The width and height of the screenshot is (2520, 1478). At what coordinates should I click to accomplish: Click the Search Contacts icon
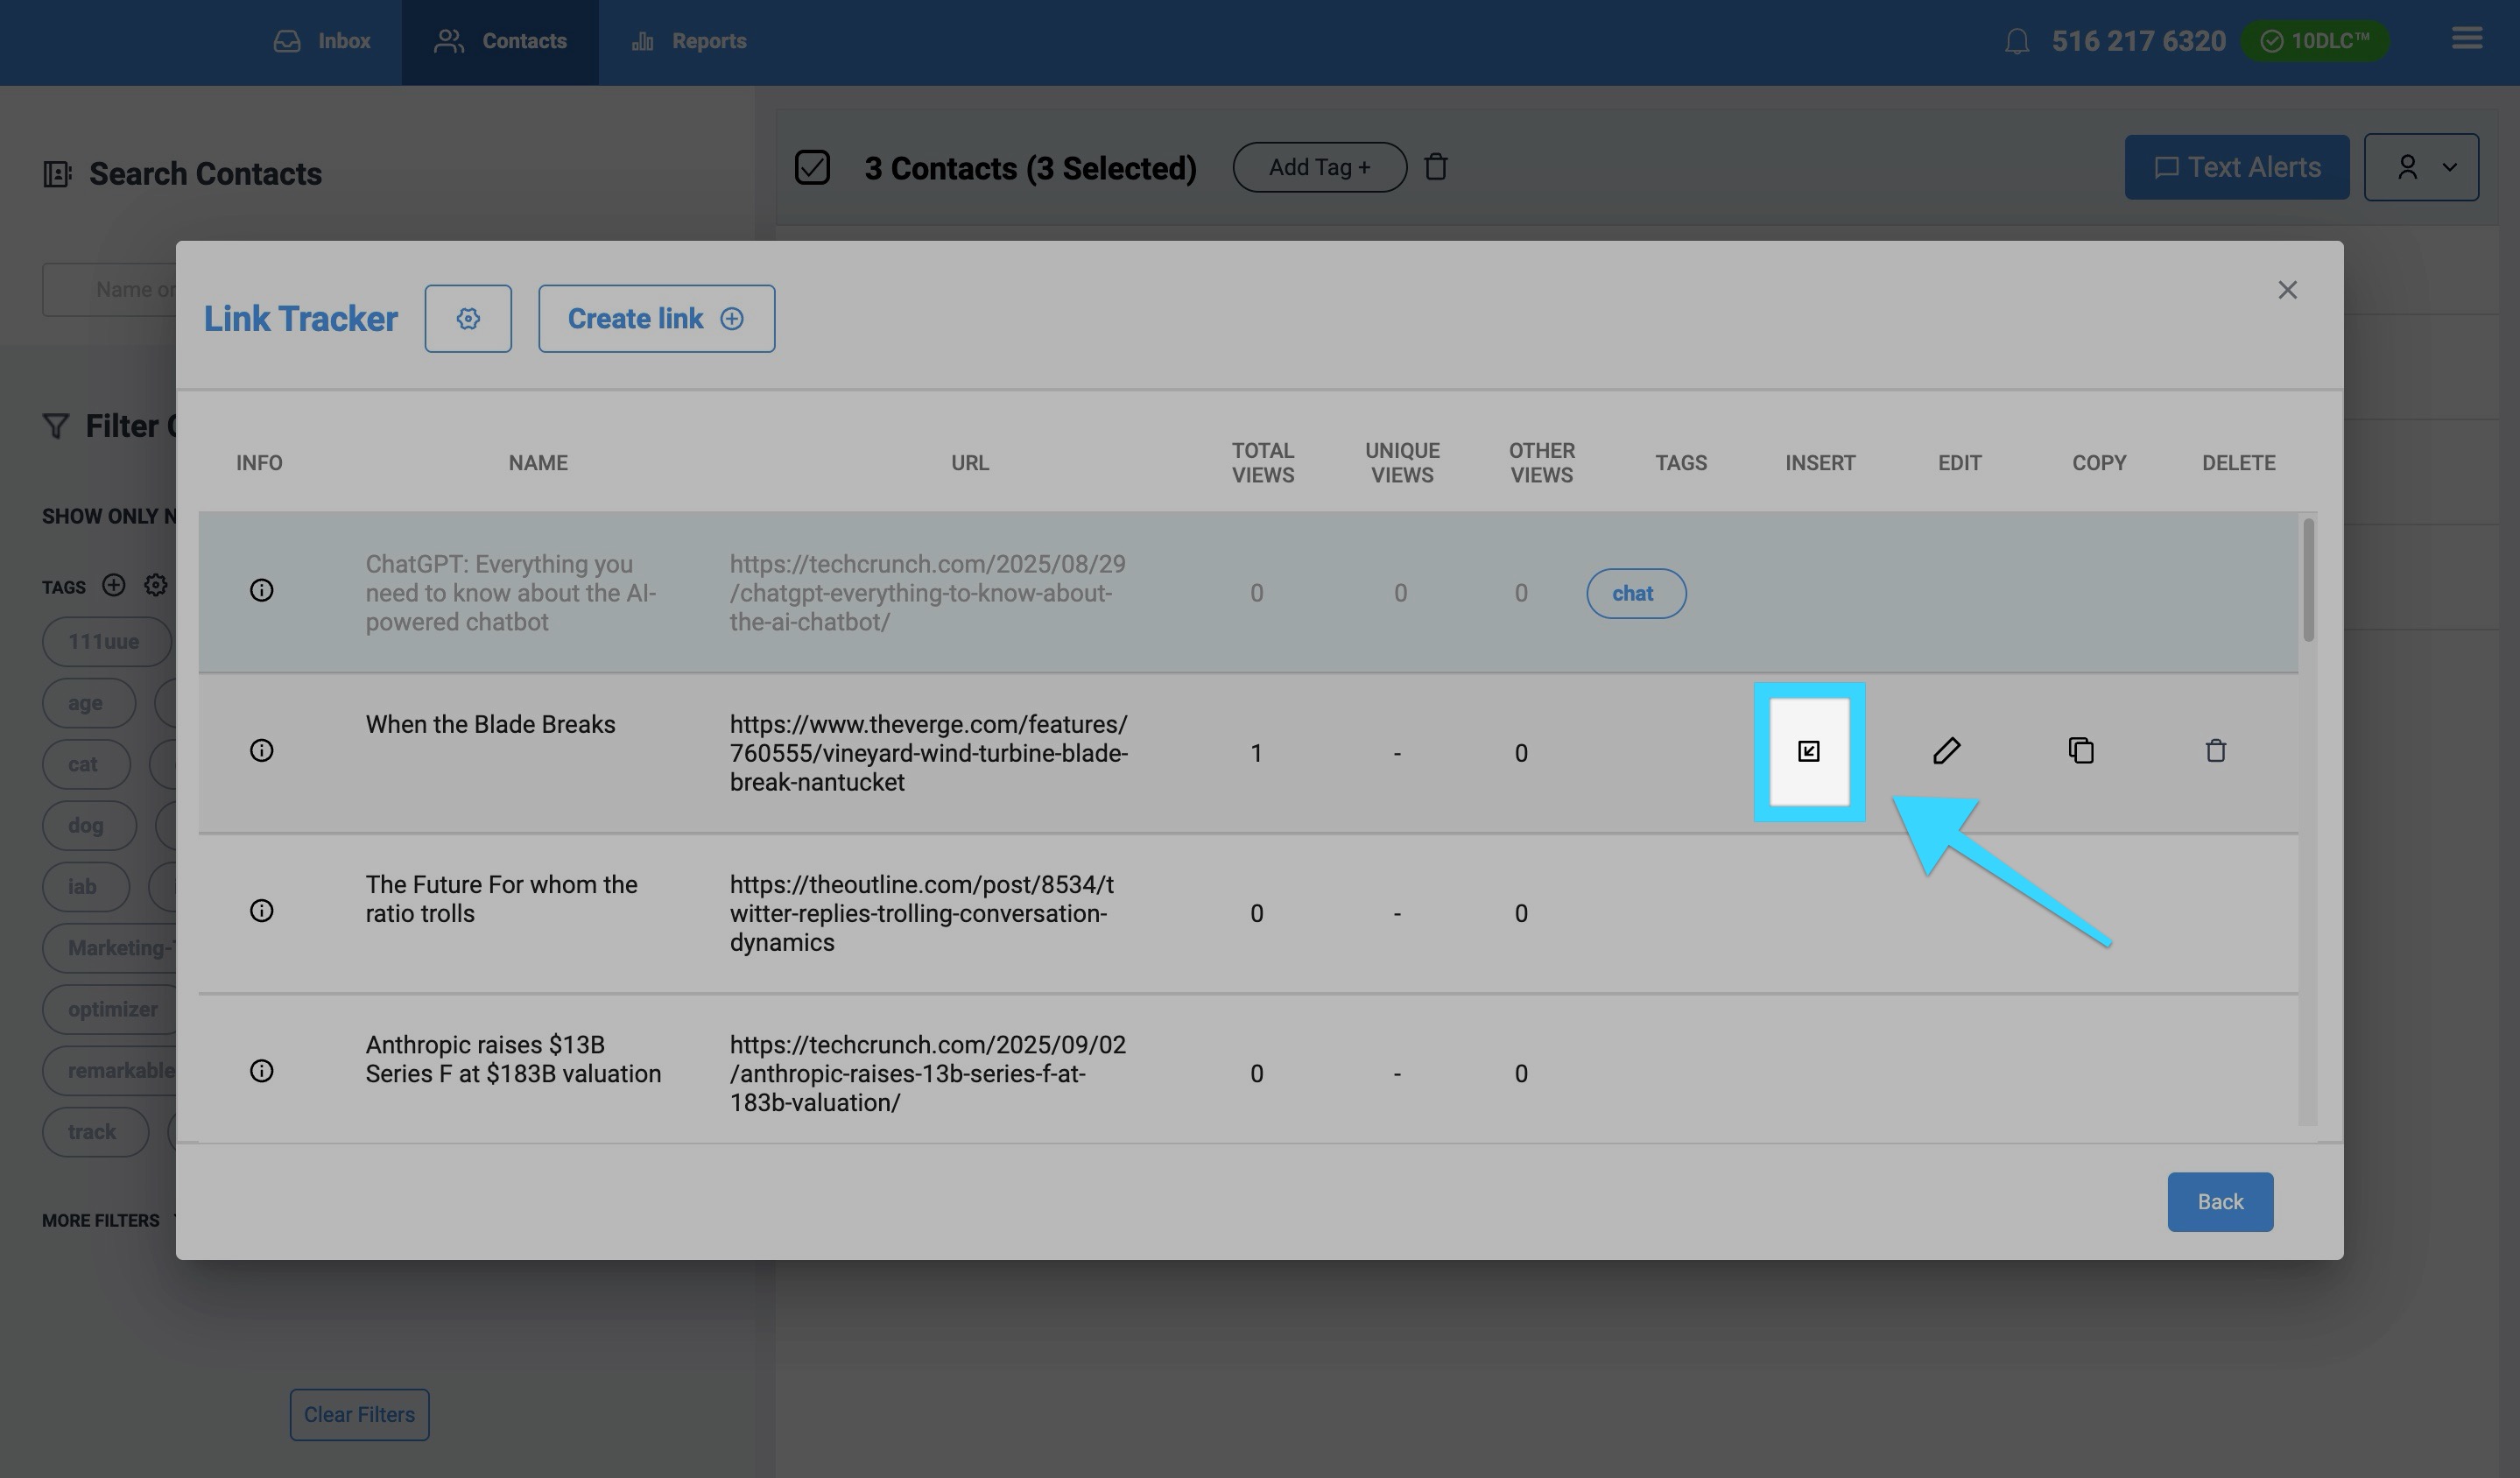point(57,174)
